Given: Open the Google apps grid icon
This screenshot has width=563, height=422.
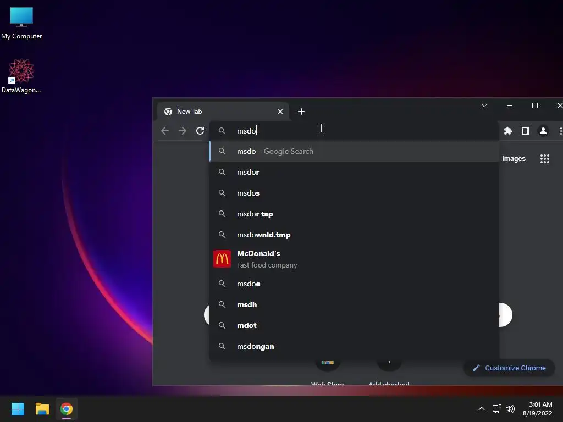Looking at the screenshot, I should pyautogui.click(x=545, y=159).
